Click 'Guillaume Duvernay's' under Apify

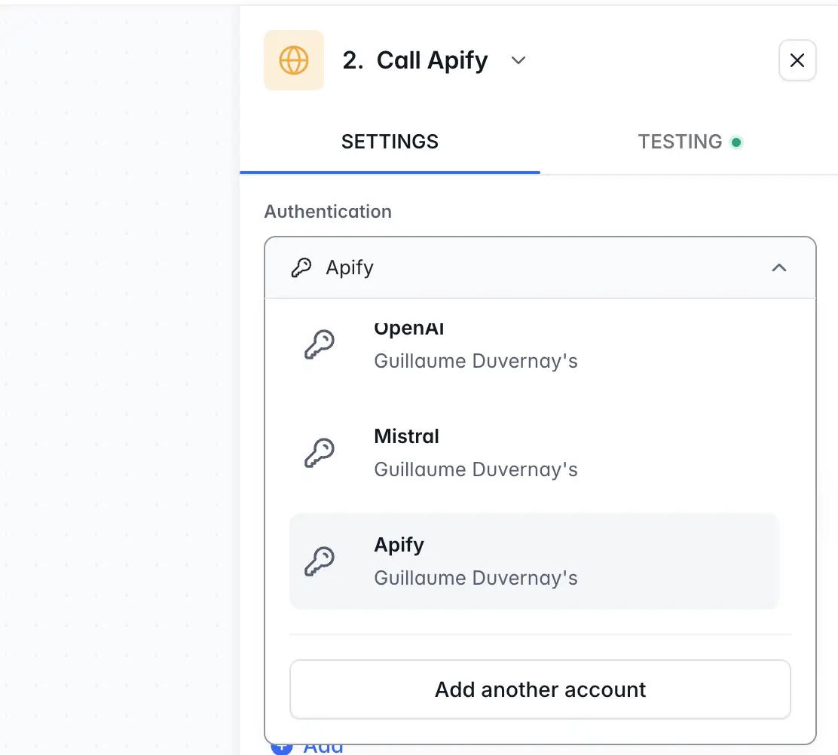(x=476, y=578)
